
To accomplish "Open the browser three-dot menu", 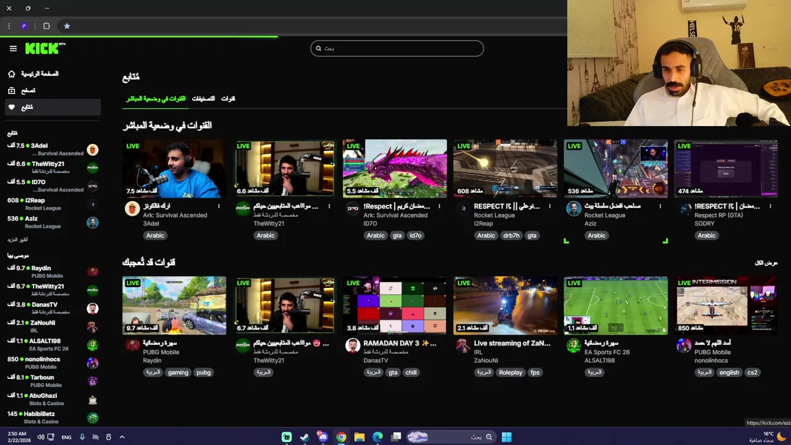I will click(9, 26).
